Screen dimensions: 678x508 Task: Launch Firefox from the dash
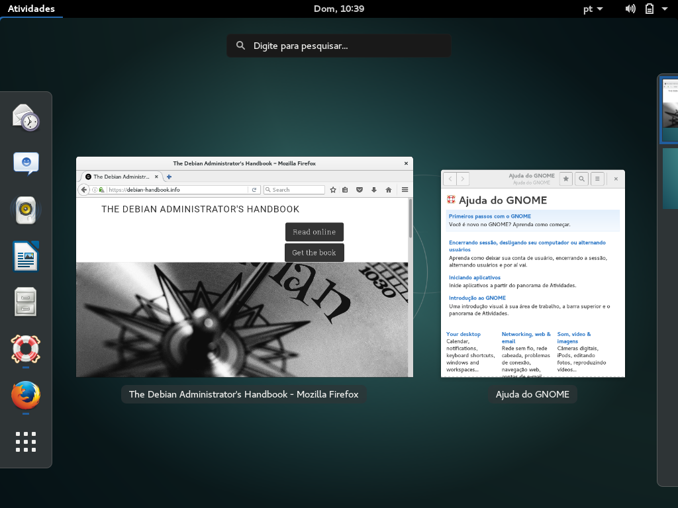(26, 396)
